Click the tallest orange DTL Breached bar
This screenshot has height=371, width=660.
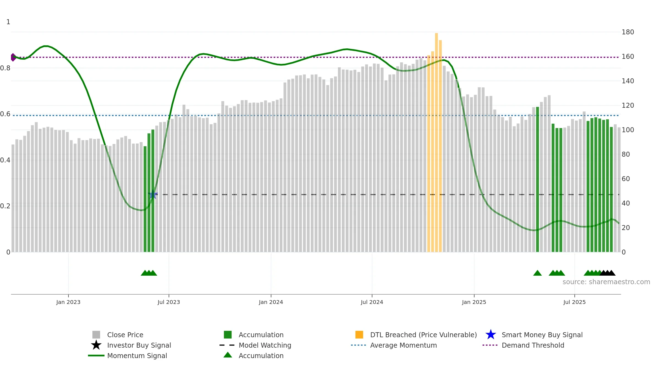point(436,142)
